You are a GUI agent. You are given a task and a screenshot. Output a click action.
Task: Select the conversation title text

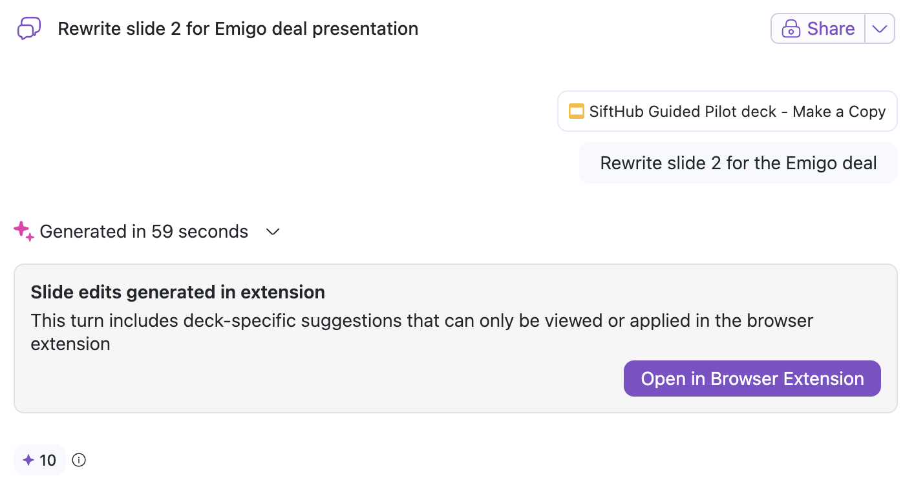click(238, 29)
